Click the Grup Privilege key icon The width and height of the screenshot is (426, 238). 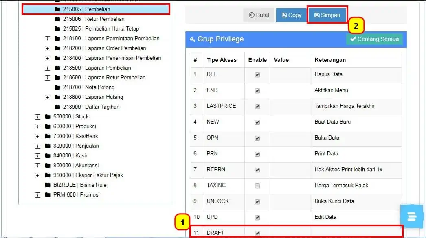pyautogui.click(x=192, y=39)
